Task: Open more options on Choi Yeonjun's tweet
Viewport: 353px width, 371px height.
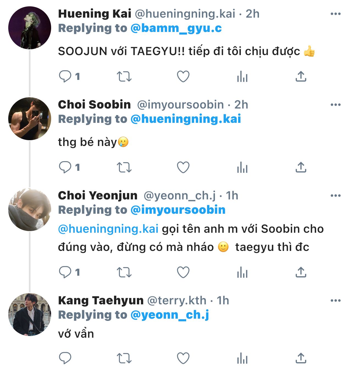Action: pos(335,196)
